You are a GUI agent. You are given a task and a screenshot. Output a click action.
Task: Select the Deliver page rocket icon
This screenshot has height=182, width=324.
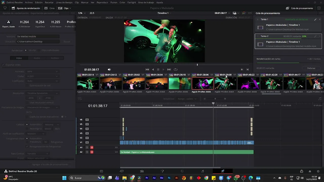click(x=223, y=171)
